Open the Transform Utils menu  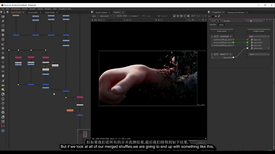[x=65, y=9]
